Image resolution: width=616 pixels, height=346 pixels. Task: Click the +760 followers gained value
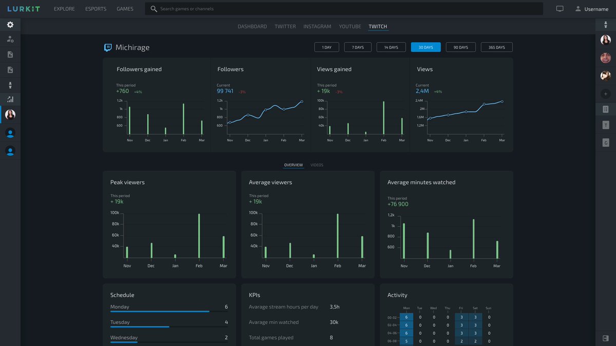(123, 91)
